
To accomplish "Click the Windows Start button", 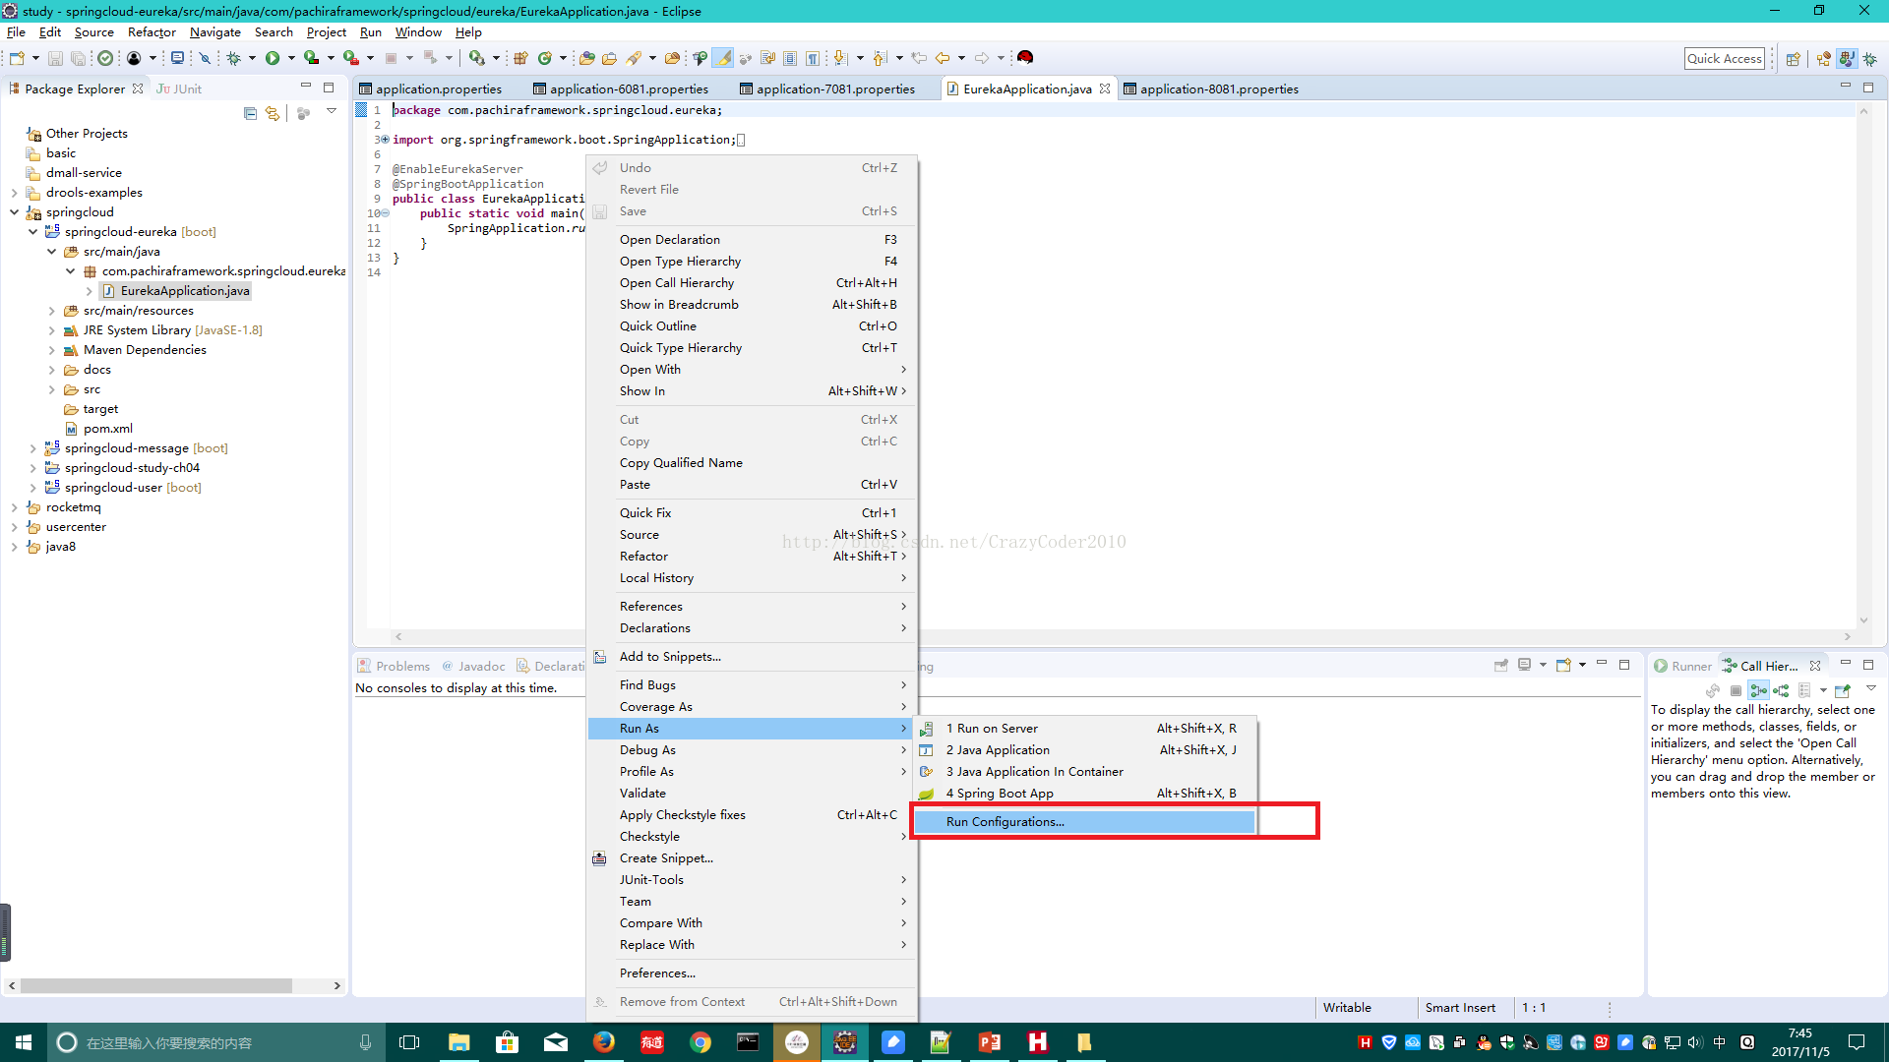I will click(24, 1042).
